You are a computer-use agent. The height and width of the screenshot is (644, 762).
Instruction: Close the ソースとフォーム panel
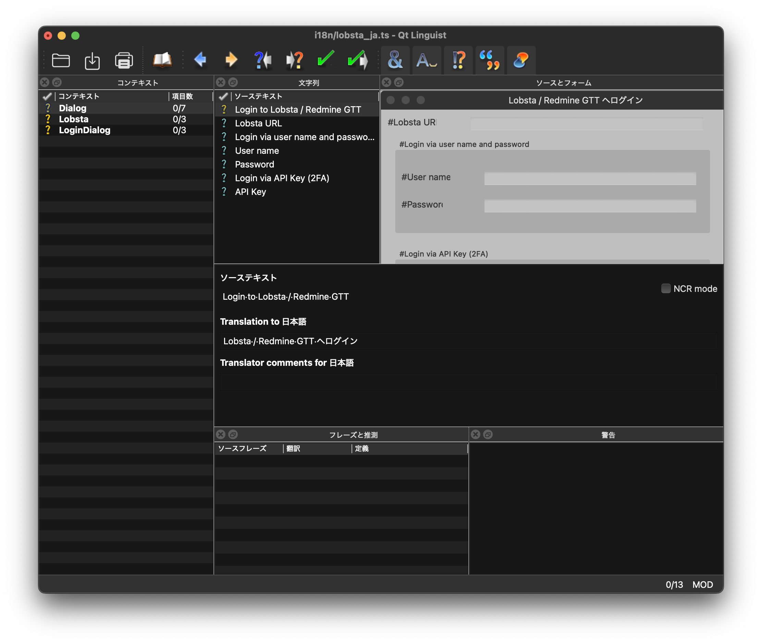[x=387, y=82]
